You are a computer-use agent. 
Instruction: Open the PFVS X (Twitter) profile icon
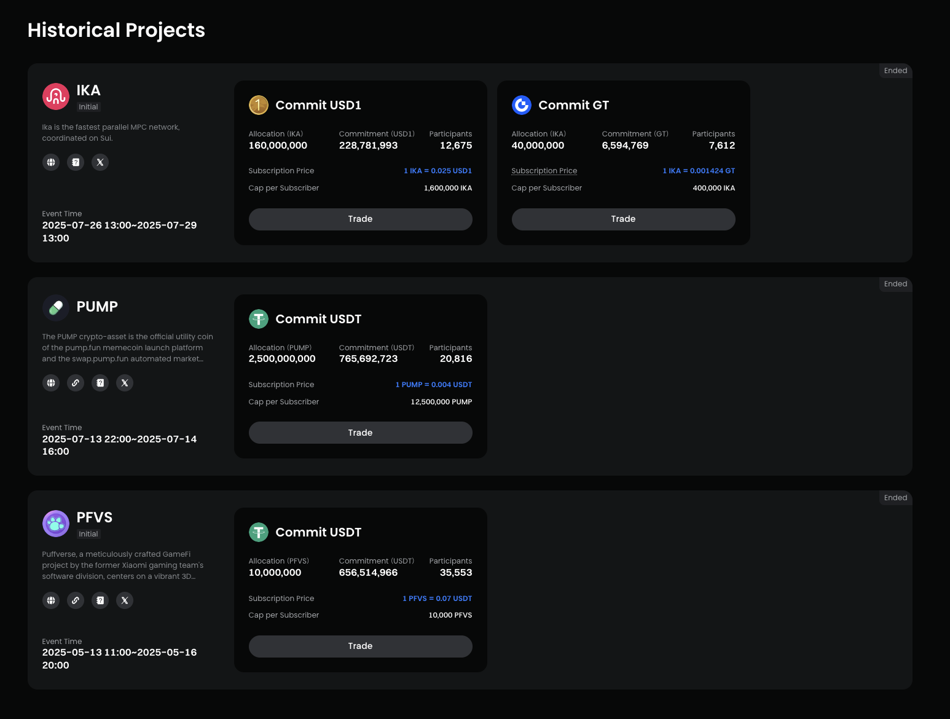125,600
